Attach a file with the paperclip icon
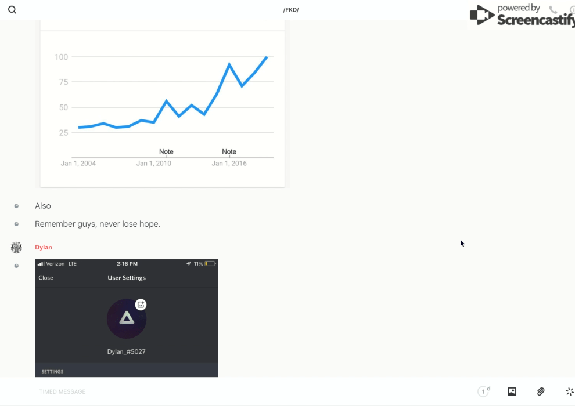 pos(541,392)
